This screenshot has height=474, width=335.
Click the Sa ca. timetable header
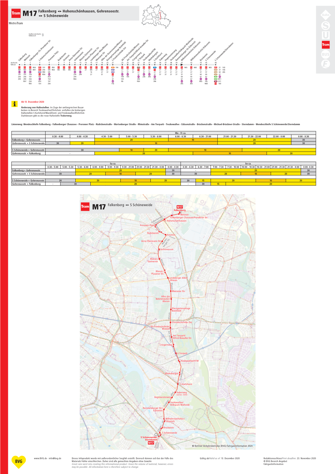[x=113, y=163]
